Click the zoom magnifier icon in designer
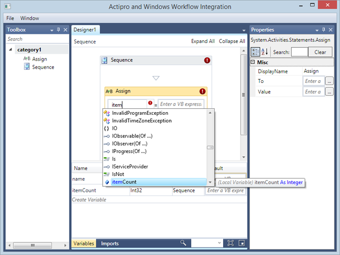 183,243
